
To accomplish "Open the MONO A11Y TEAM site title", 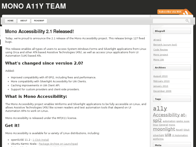I will 34,6.
